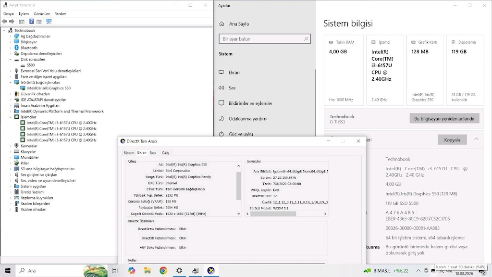
Task: Open Copilot from the taskbar
Action: pyautogui.click(x=132, y=270)
